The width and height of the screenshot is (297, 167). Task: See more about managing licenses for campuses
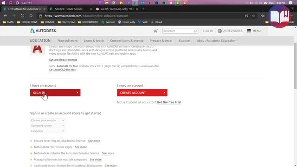96,160
